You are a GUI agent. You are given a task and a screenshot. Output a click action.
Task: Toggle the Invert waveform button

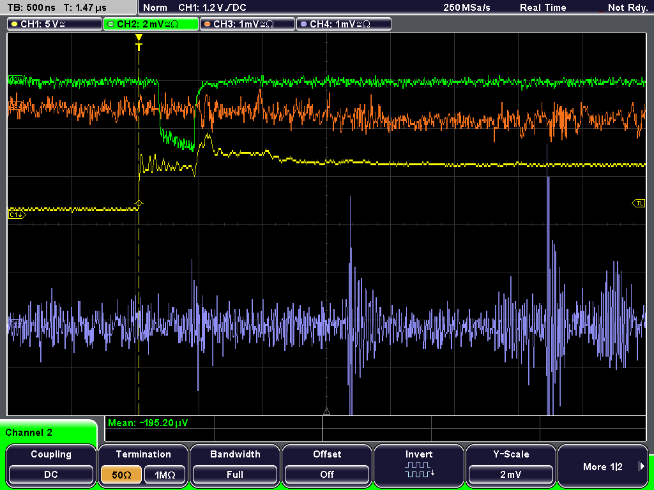(419, 465)
